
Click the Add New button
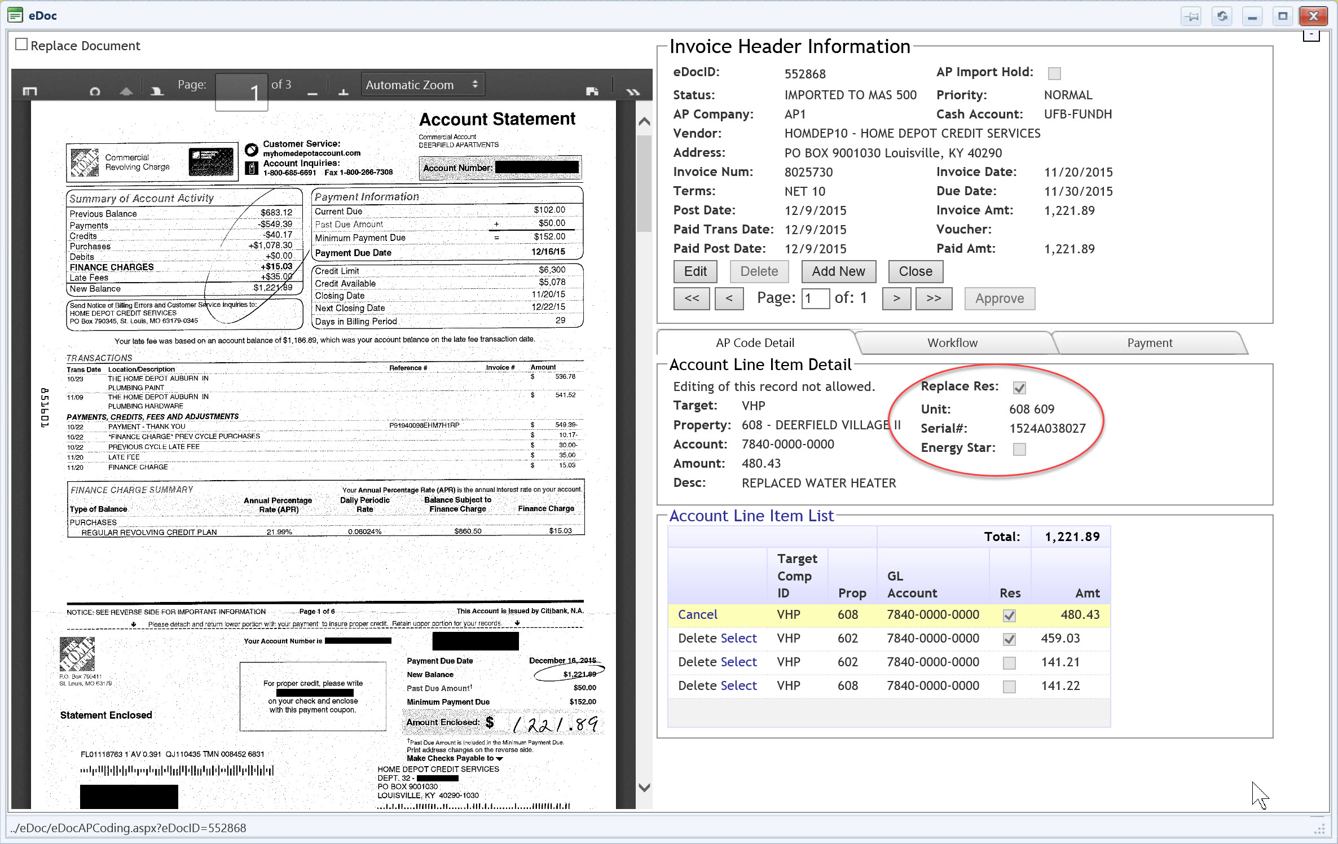838,271
